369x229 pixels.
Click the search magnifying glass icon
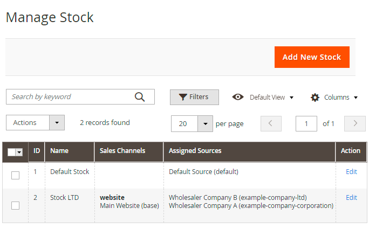140,97
